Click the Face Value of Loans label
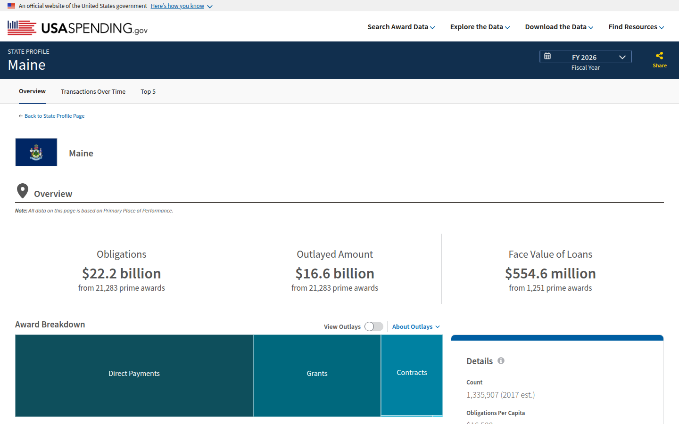 (550, 254)
